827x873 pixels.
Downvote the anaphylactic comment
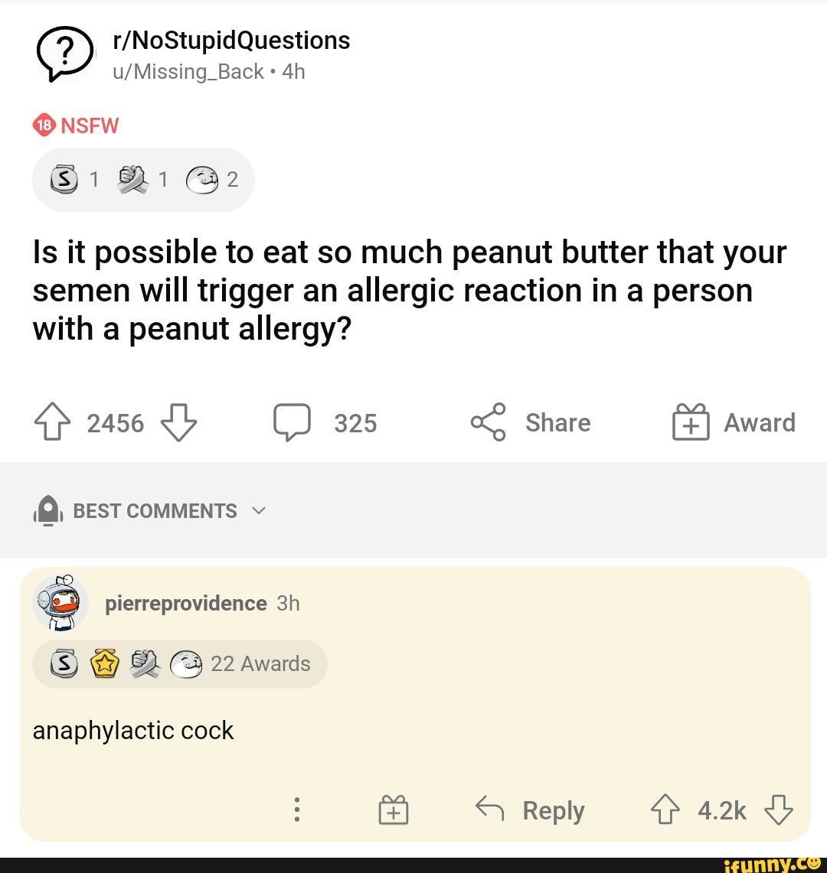click(779, 809)
